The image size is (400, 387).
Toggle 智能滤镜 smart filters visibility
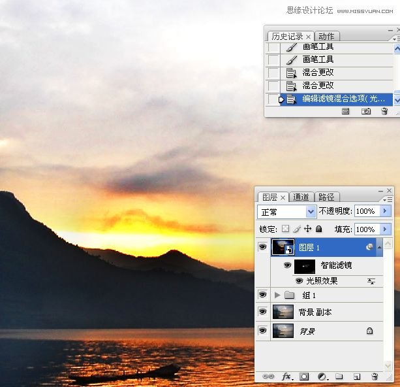coord(288,265)
